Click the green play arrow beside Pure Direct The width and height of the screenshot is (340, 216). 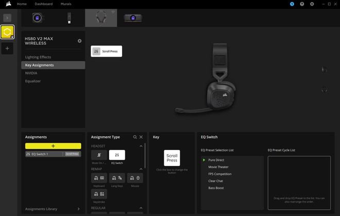pyautogui.click(x=204, y=160)
